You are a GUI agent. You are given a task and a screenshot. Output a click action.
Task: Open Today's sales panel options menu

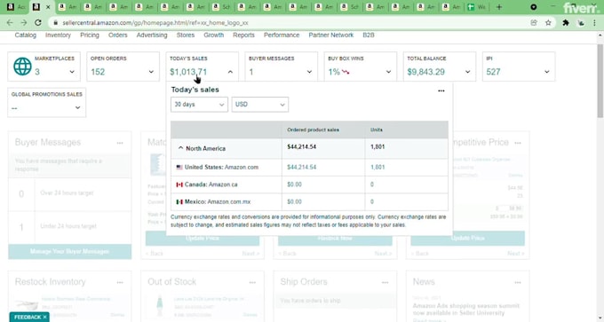pyautogui.click(x=441, y=90)
